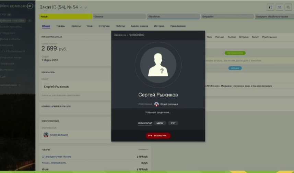Viewport: 294px width, 173px height.
Task: Select Визит in the timeline actions
Action: click(x=255, y=37)
